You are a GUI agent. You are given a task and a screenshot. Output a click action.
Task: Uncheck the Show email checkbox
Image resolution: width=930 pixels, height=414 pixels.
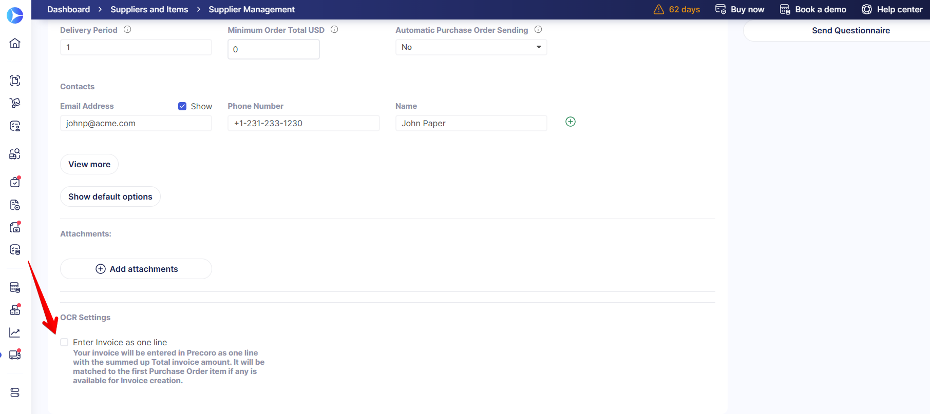(x=182, y=106)
